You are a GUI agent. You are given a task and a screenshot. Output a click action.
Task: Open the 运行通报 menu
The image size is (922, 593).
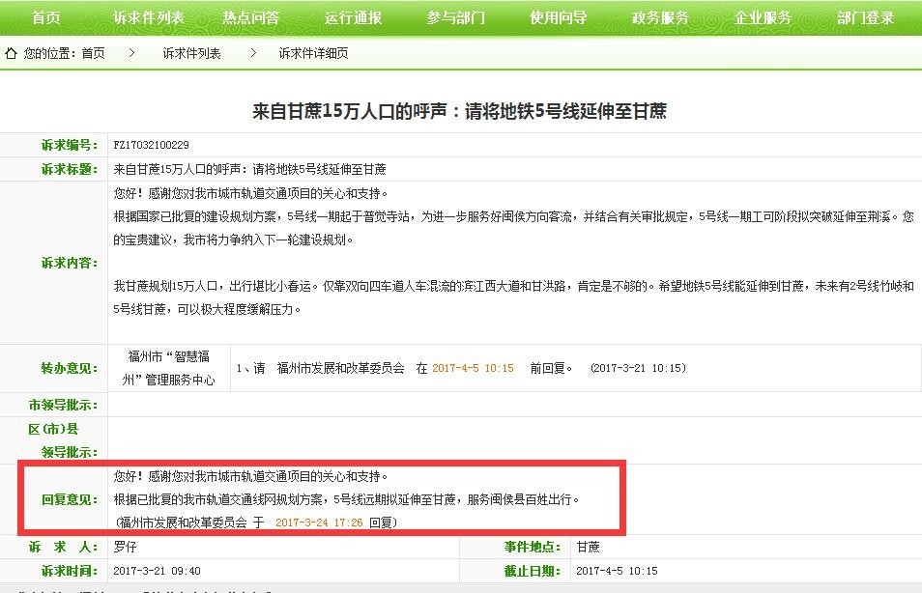(x=352, y=16)
